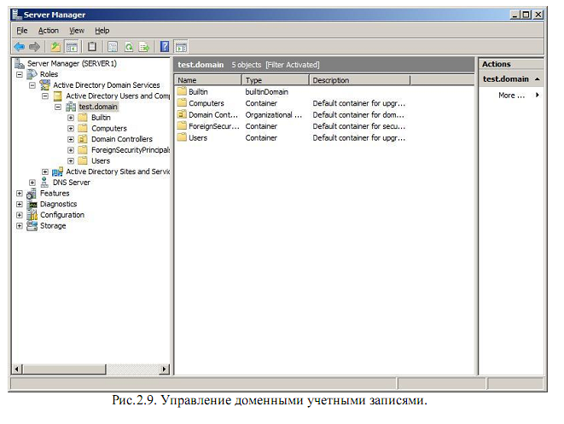
Task: Click the DNS Server icon
Action: tap(44, 183)
